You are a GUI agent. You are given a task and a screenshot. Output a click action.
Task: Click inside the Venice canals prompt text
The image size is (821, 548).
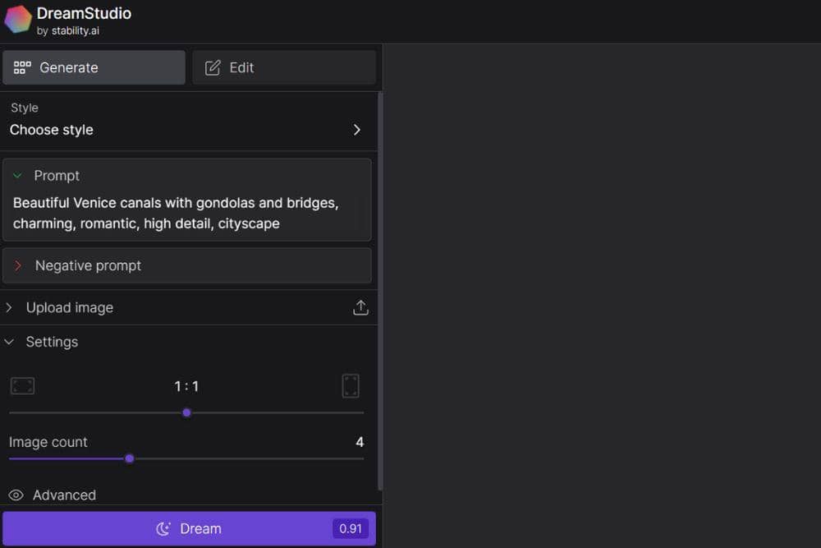(175, 213)
